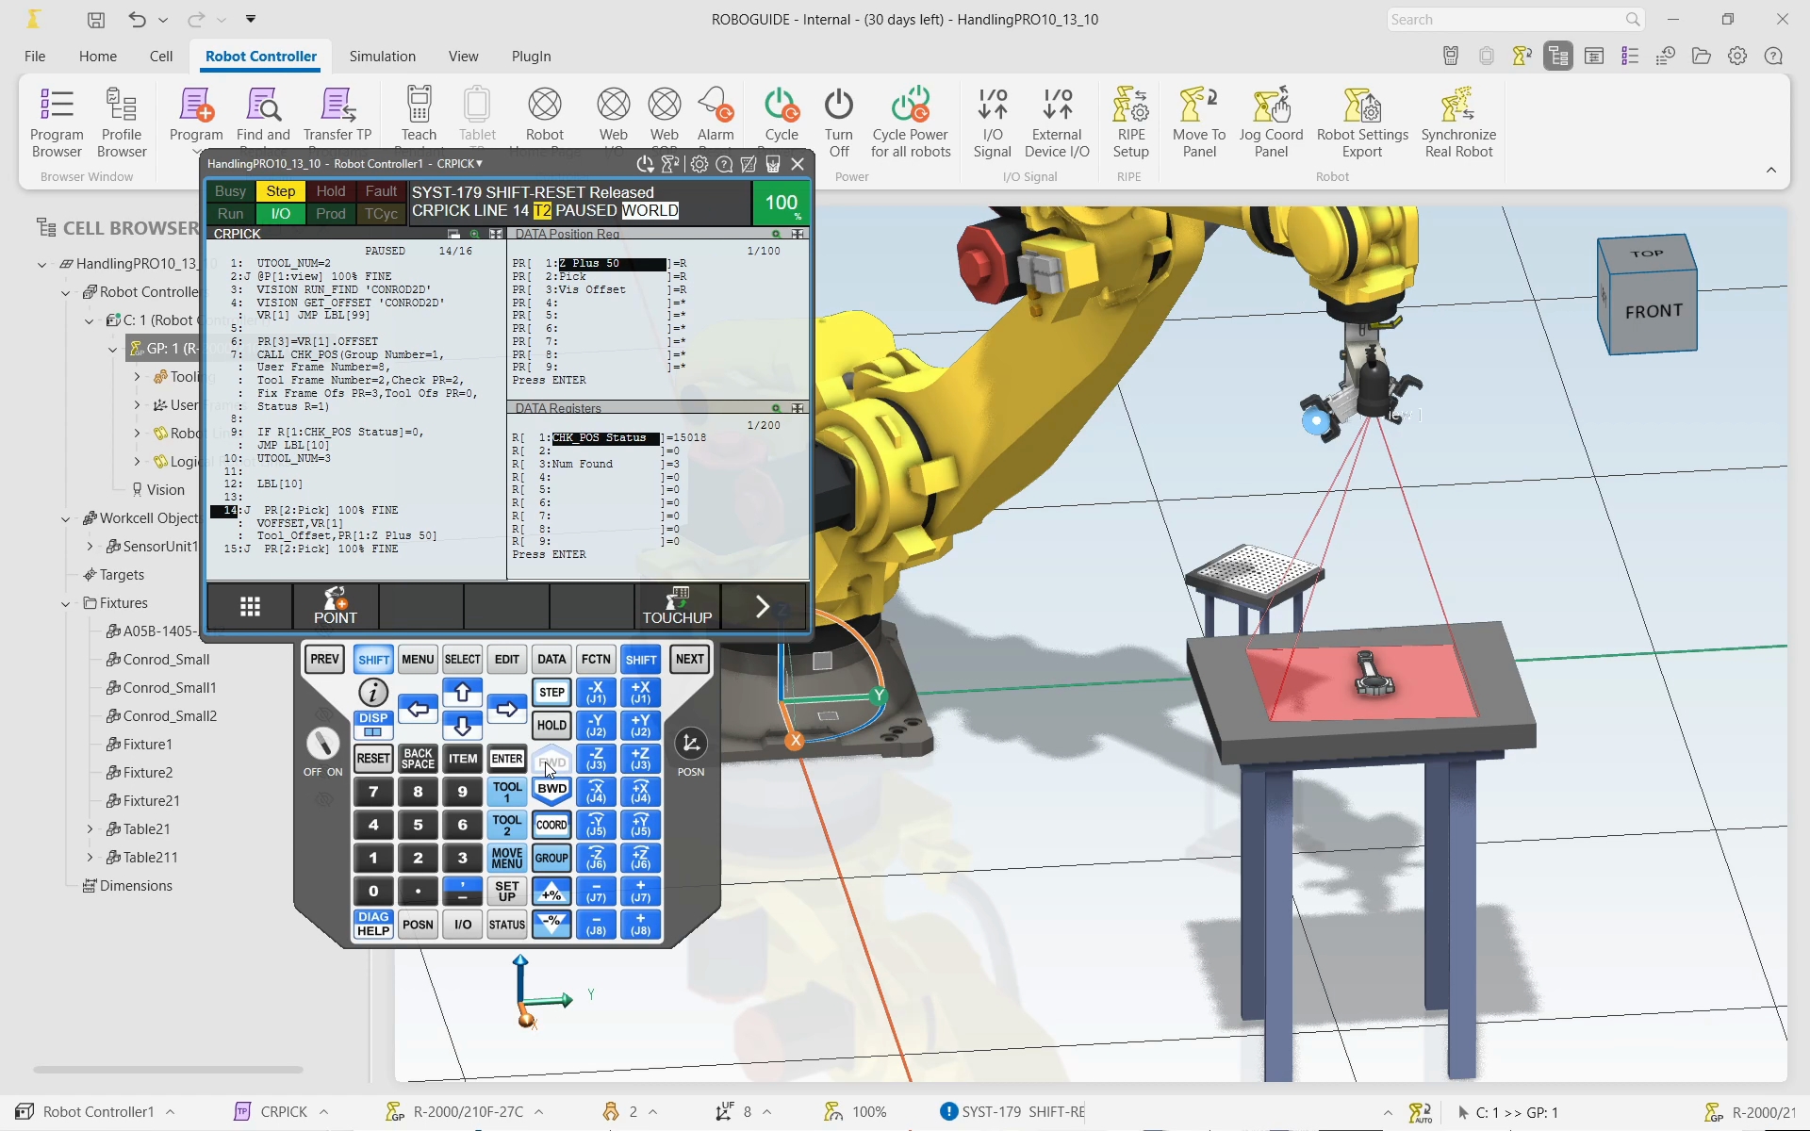Expand the Table21 tree node
The width and height of the screenshot is (1810, 1131).
[x=90, y=829]
